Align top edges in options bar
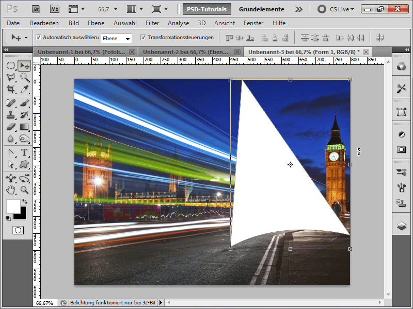Viewport: 413px width, 309px height. click(x=229, y=38)
